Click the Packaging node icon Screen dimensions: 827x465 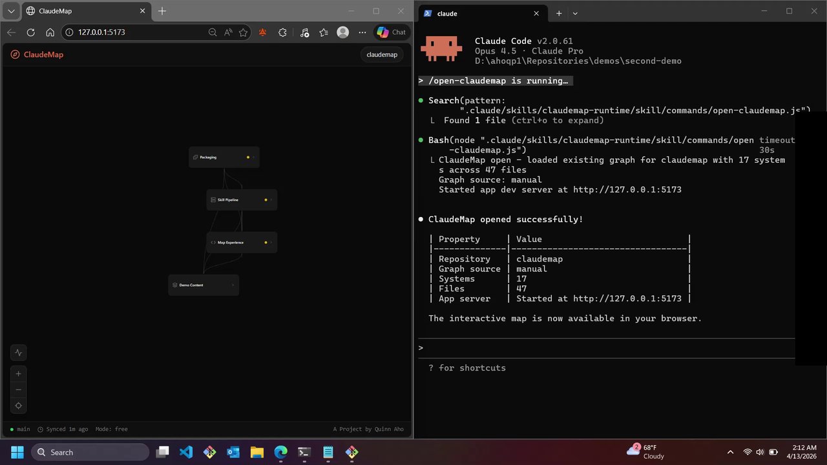195,157
